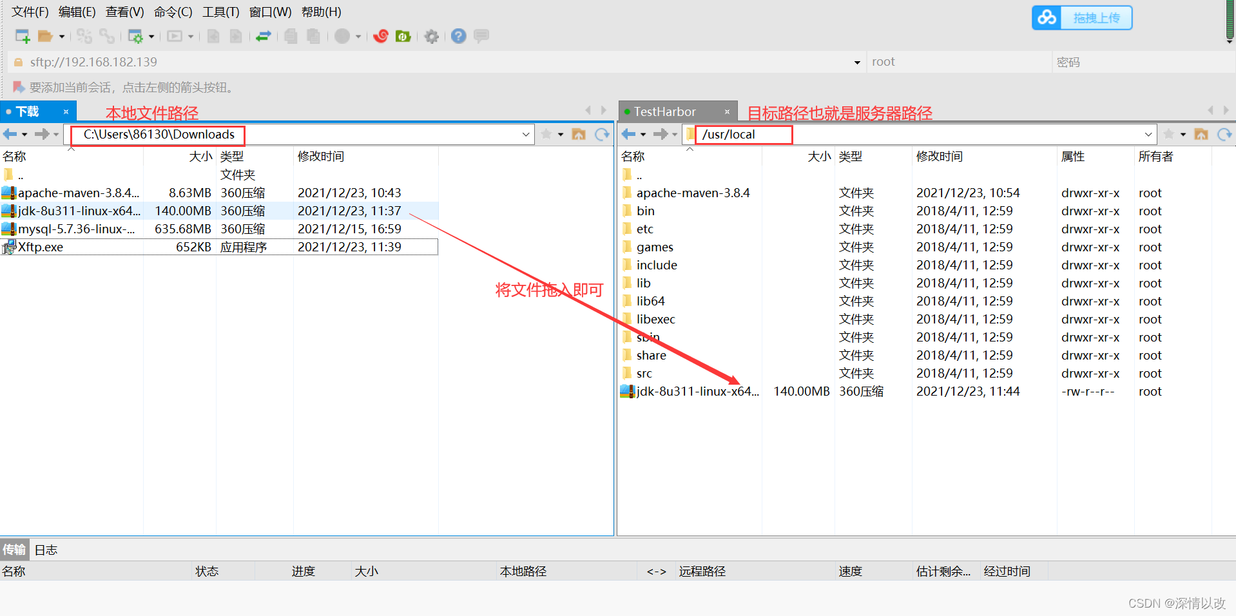
Task: Click the grey globe icon
Action: tap(342, 36)
